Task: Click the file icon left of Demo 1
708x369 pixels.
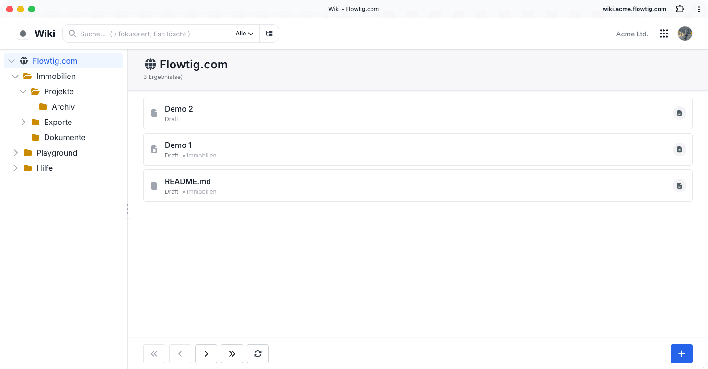Action: click(x=154, y=149)
